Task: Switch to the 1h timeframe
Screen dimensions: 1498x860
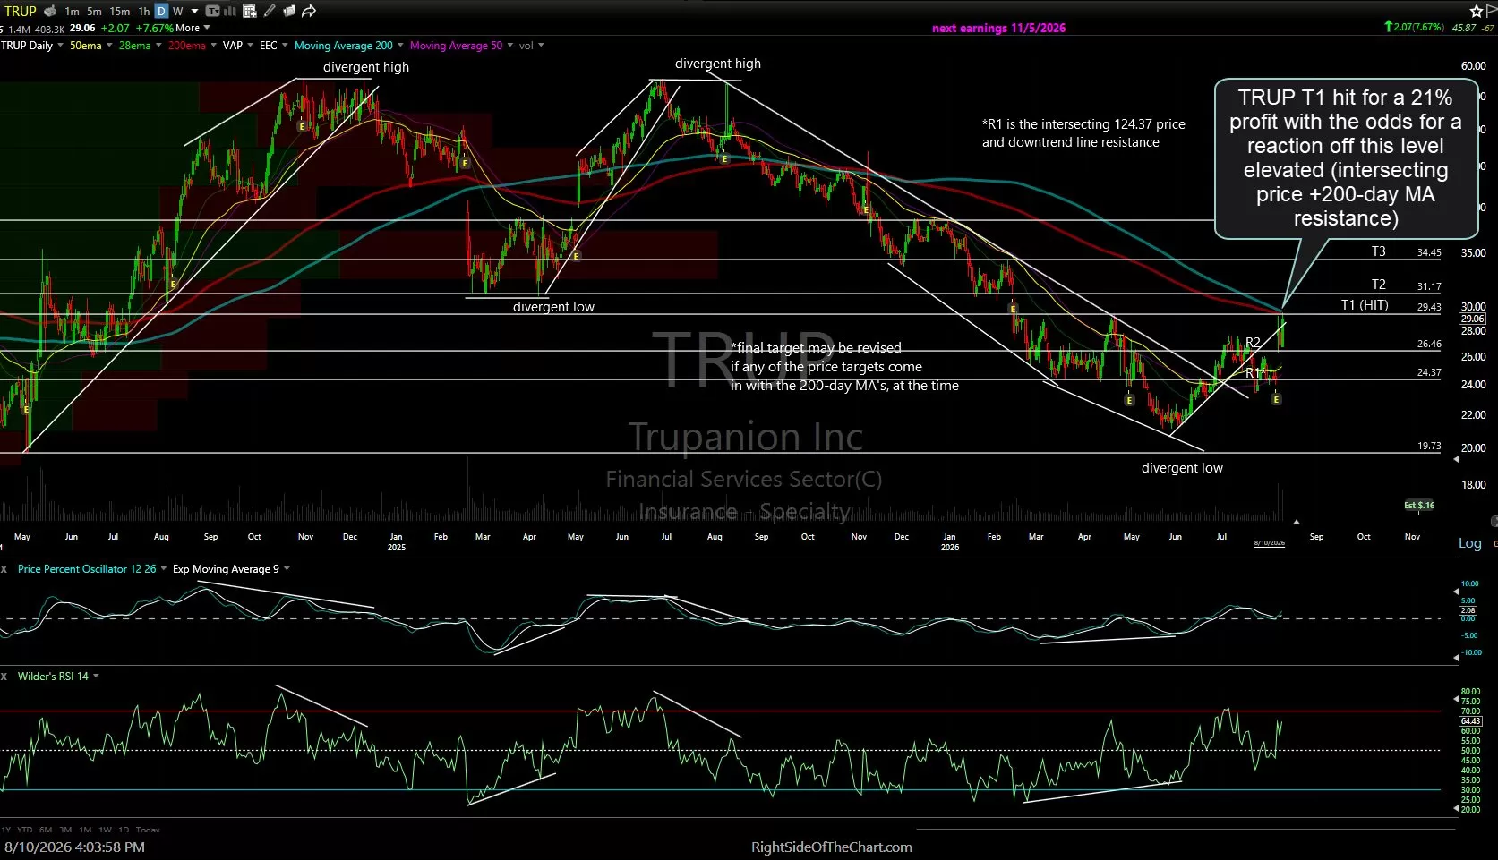Action: [144, 11]
